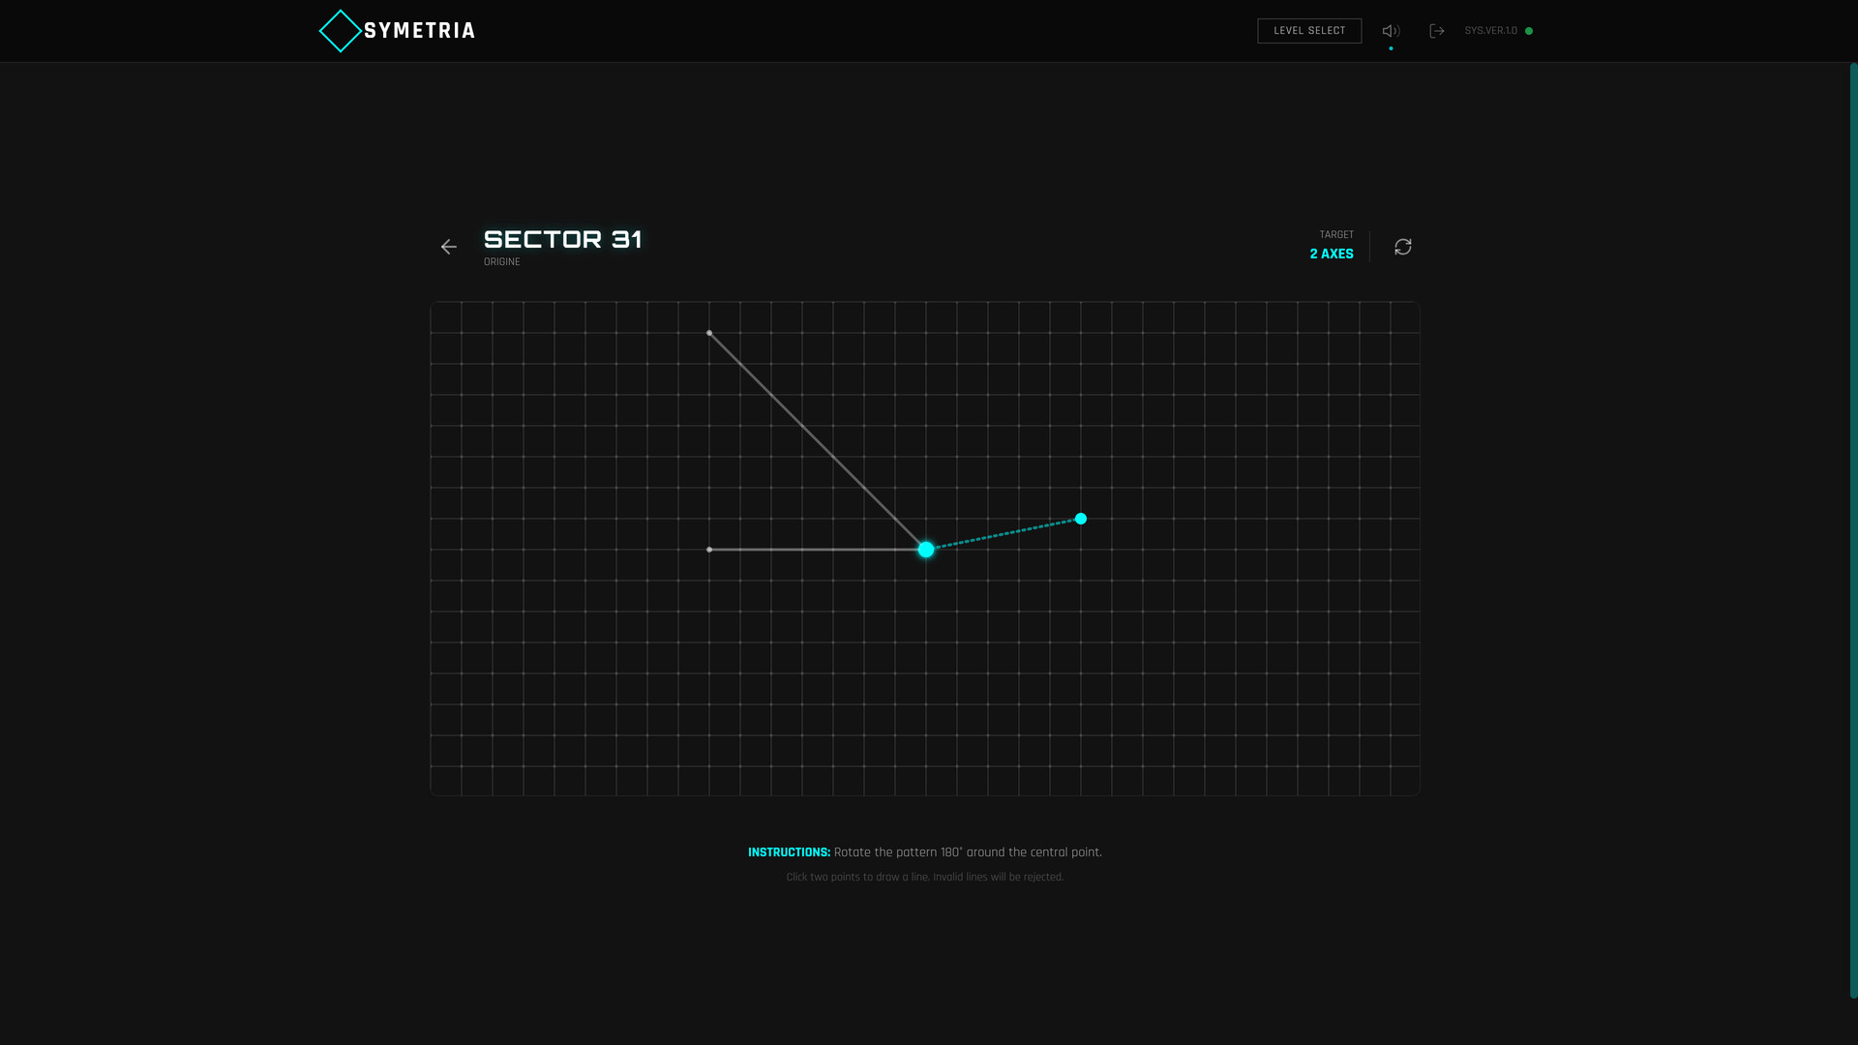
Task: Click the cyan endpoint of dashed line
Action: pos(1081,519)
